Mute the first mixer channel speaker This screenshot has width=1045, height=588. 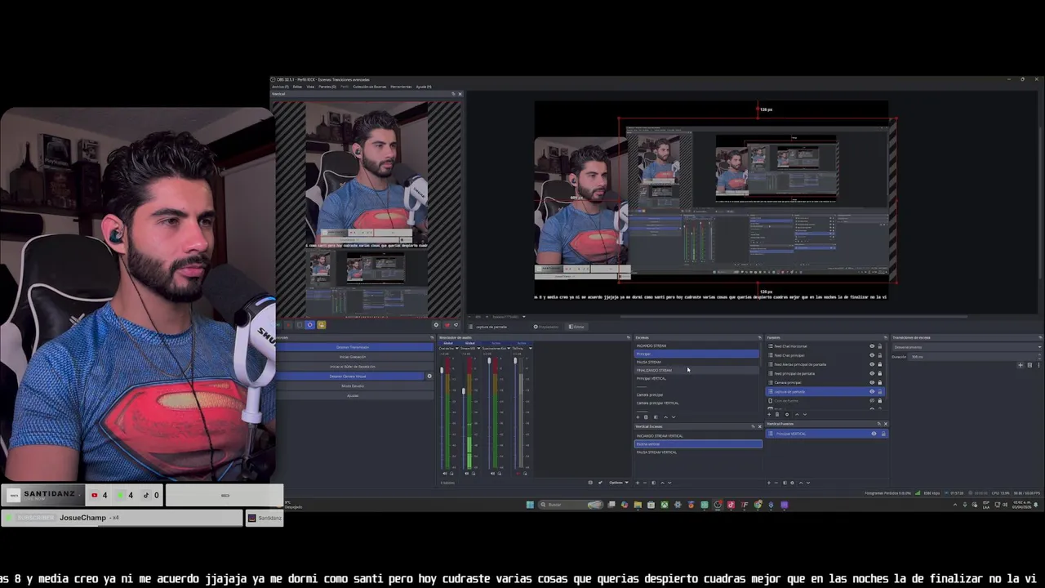(x=445, y=474)
